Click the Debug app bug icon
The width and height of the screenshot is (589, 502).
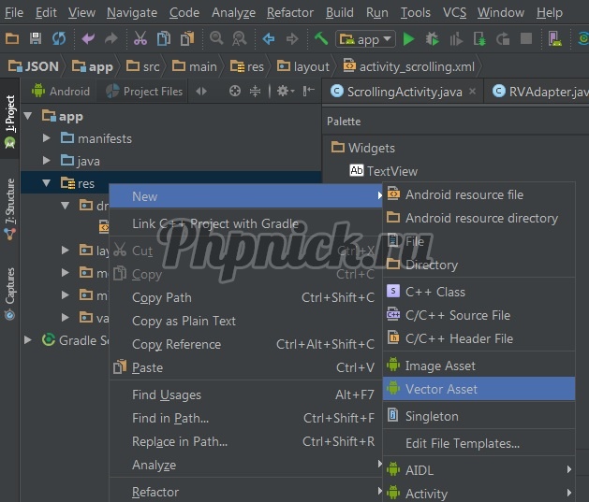[432, 39]
